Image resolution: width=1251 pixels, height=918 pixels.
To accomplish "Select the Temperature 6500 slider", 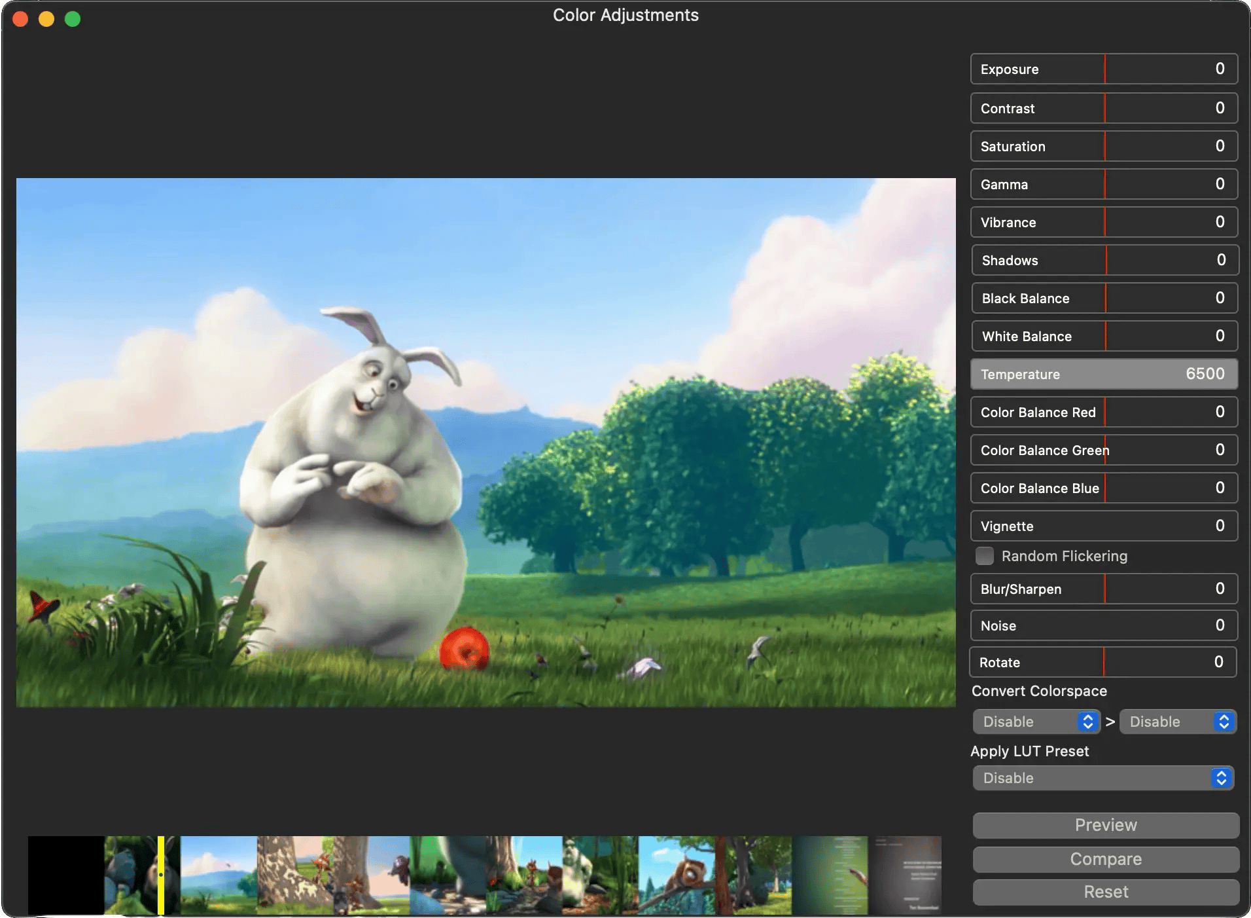I will click(x=1104, y=374).
